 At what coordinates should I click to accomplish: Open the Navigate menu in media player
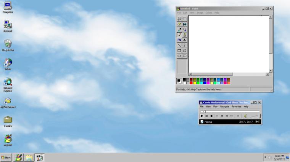224,107
